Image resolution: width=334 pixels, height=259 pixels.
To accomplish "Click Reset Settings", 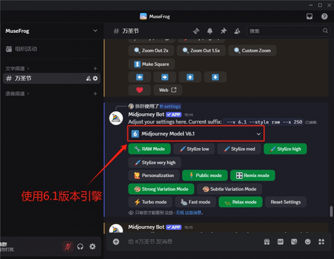I will 286,202.
